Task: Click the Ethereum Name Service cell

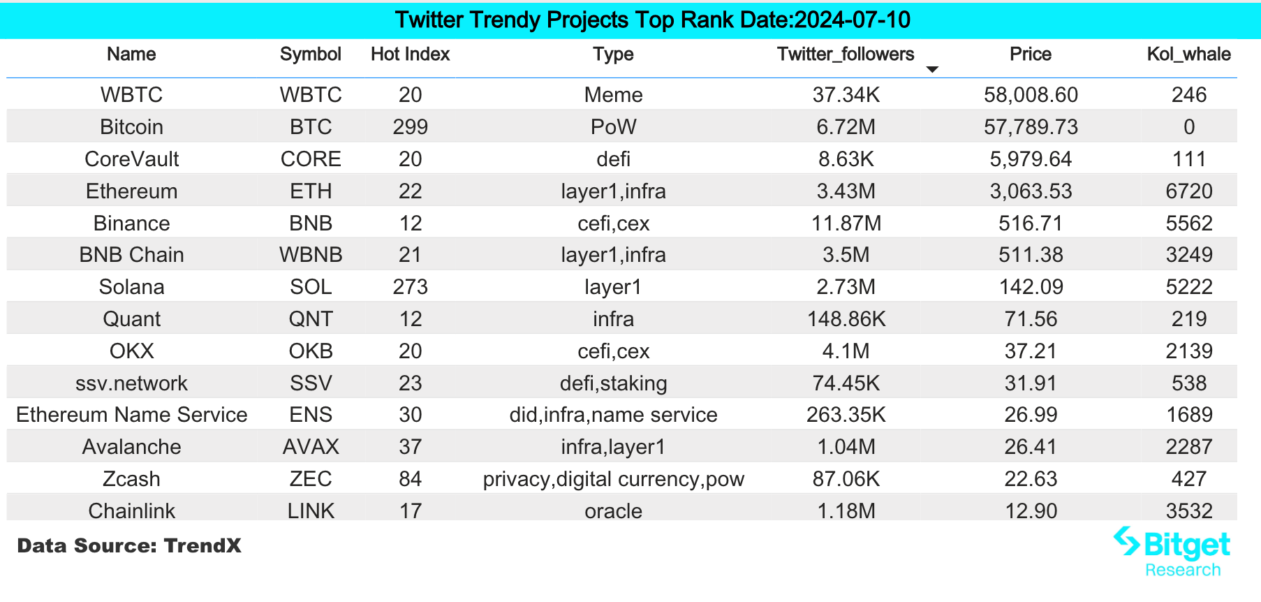Action: 131,415
